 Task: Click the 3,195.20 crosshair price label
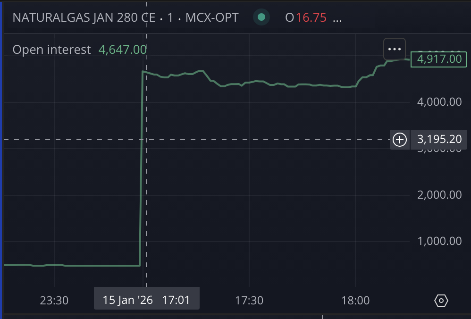pyautogui.click(x=439, y=140)
